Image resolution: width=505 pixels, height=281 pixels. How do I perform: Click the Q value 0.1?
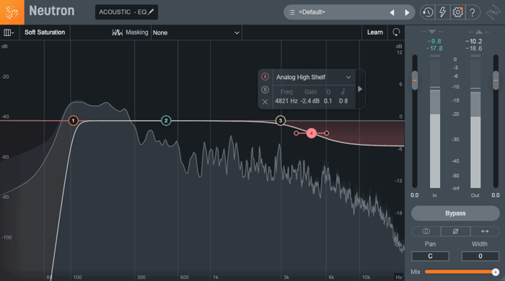328,101
